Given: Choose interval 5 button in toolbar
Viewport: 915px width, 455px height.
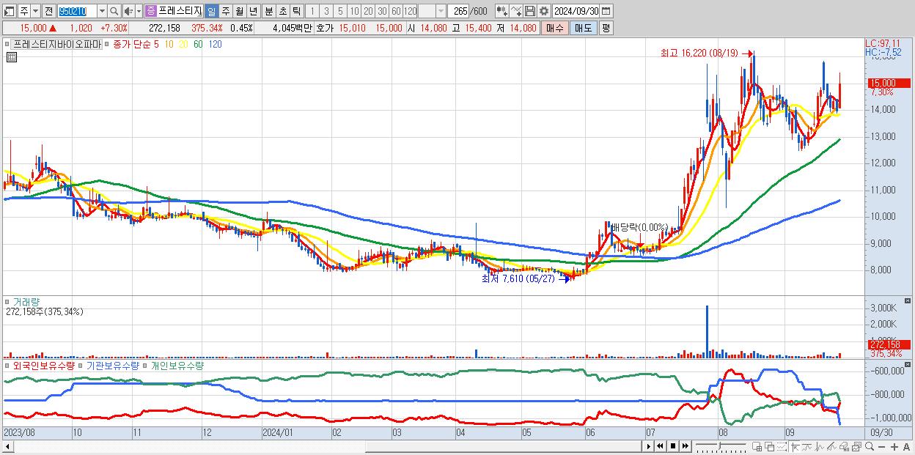Looking at the screenshot, I should coord(340,11).
